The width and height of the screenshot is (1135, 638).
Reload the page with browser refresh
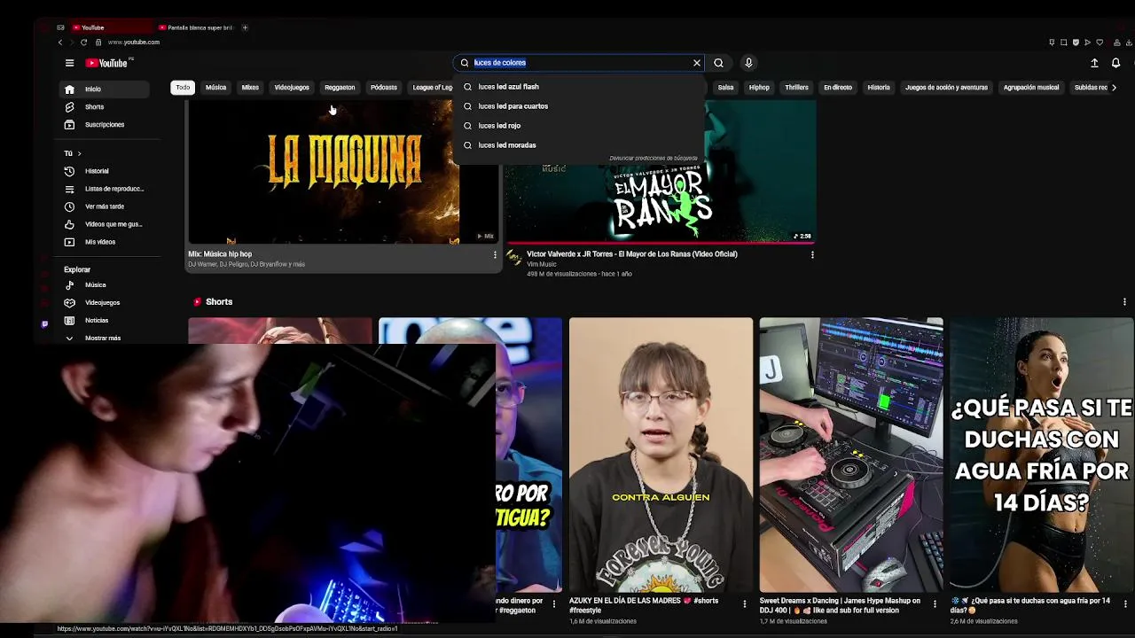83,43
